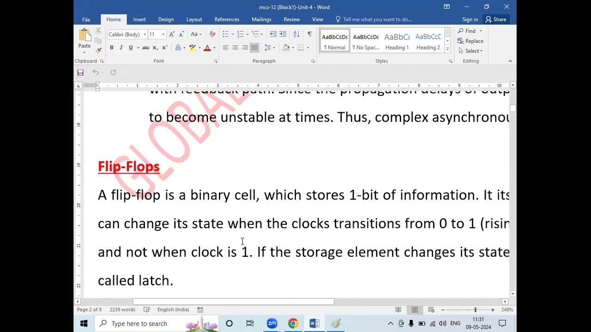This screenshot has width=591, height=332.
Task: Apply red font color
Action: point(207,48)
